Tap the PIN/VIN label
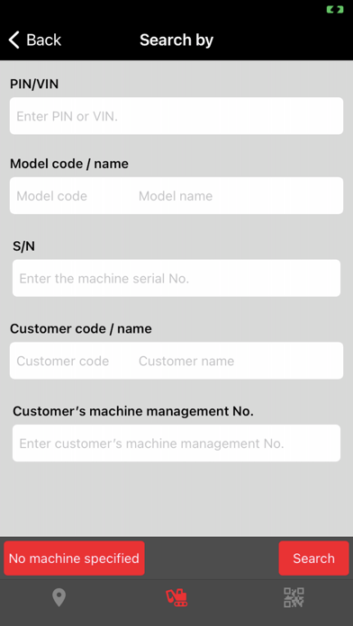Screen dimensions: 353x626 [34, 84]
